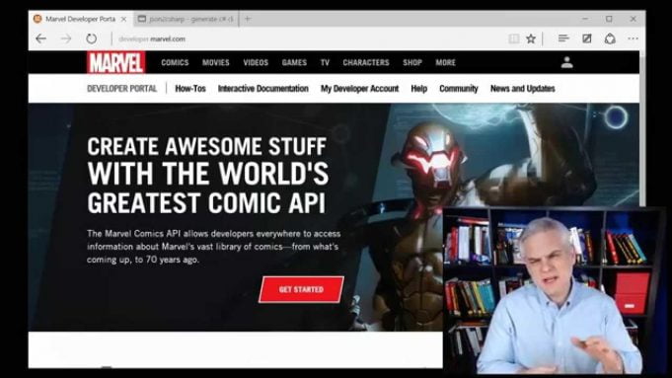The image size is (672, 378).
Task: Open the Comics menu item
Action: tap(175, 62)
